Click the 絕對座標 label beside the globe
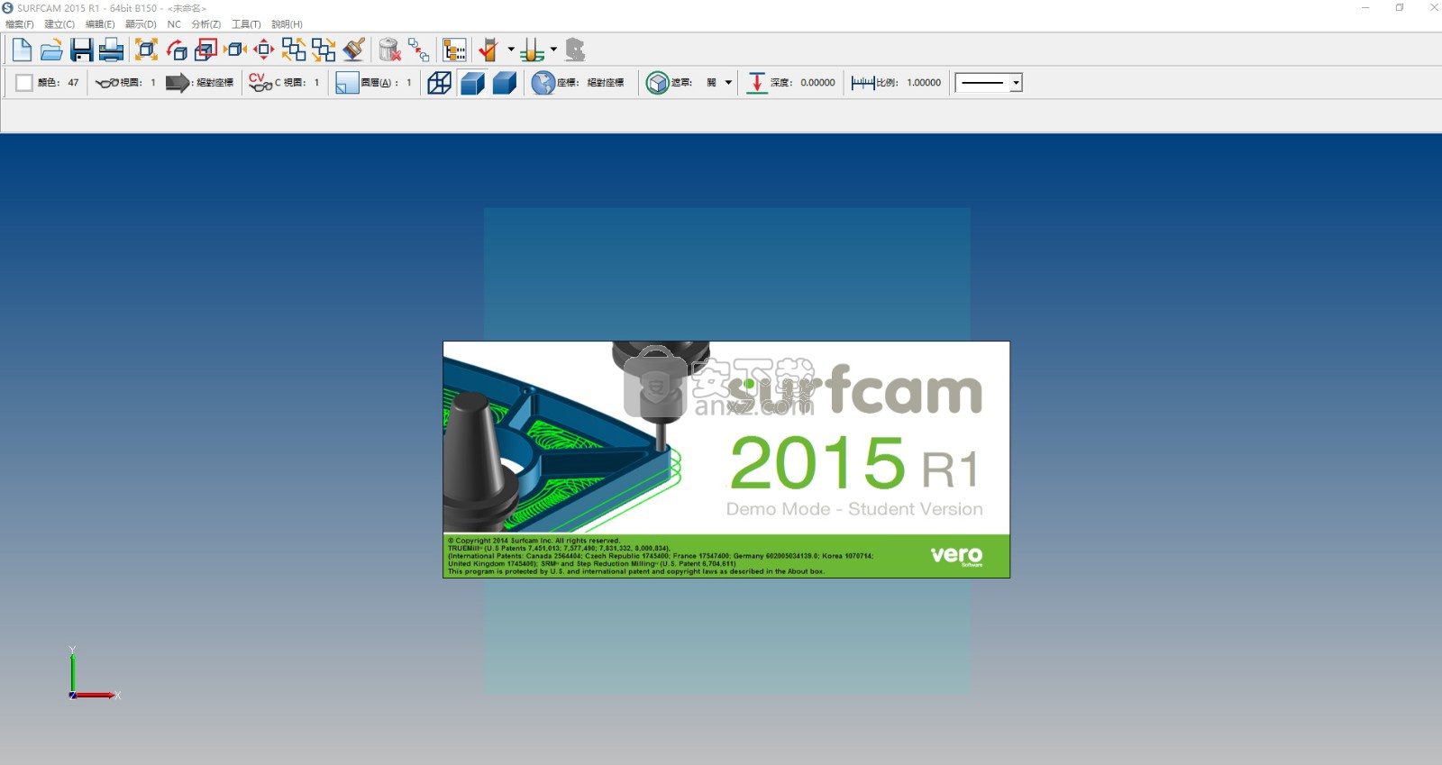Viewport: 1442px width, 765px height. 606,83
